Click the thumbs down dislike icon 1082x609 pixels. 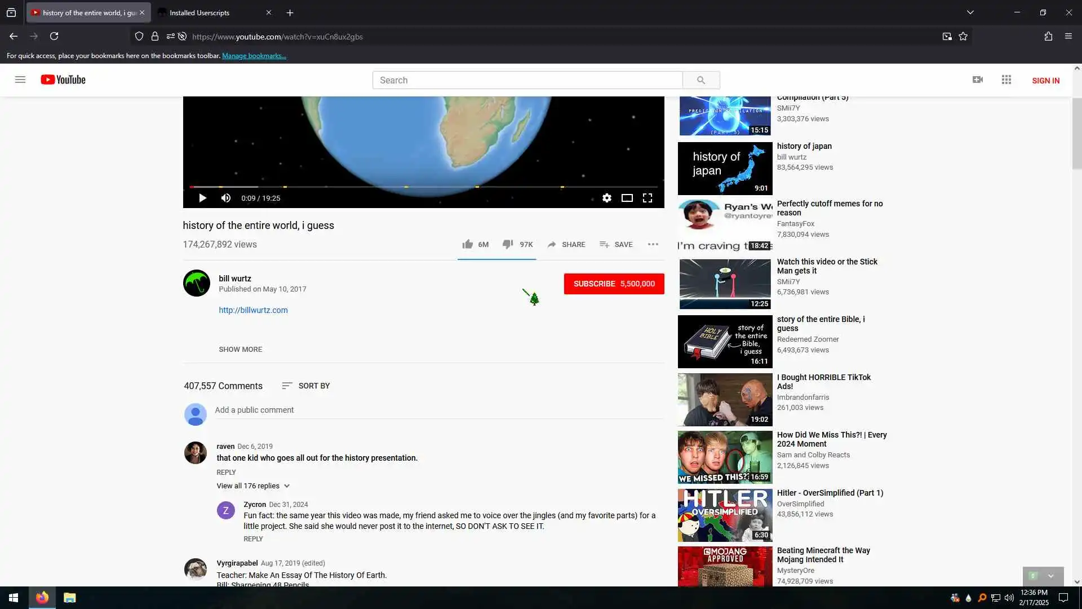pyautogui.click(x=507, y=244)
